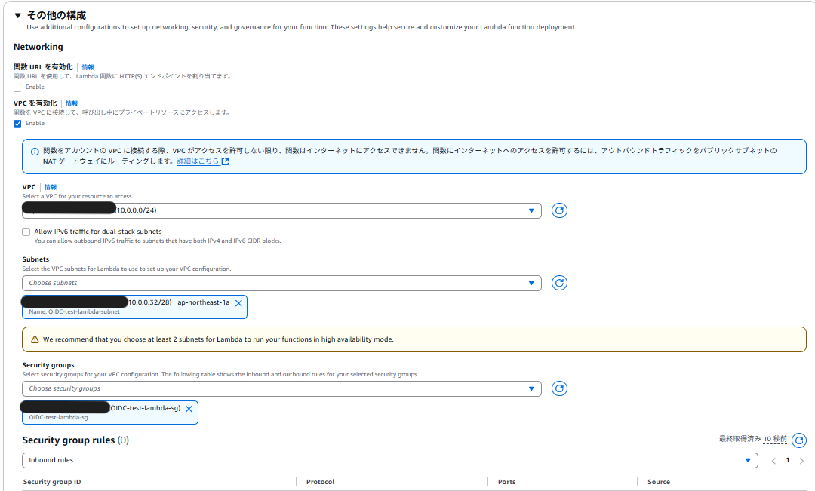Screen dimensions: 815x491
Task: Refresh the Security group rules table
Action: [x=799, y=440]
